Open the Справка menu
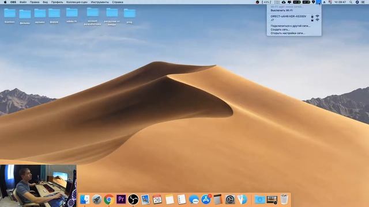The image size is (369, 207). pyautogui.click(x=118, y=2)
